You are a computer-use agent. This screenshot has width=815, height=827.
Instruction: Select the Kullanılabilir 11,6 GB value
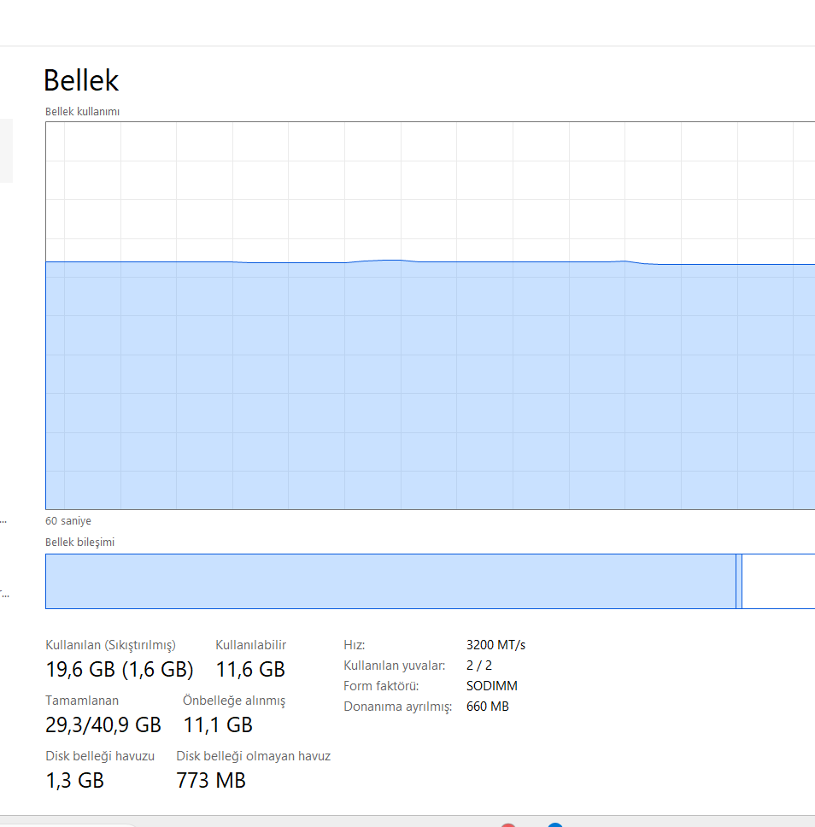click(250, 669)
